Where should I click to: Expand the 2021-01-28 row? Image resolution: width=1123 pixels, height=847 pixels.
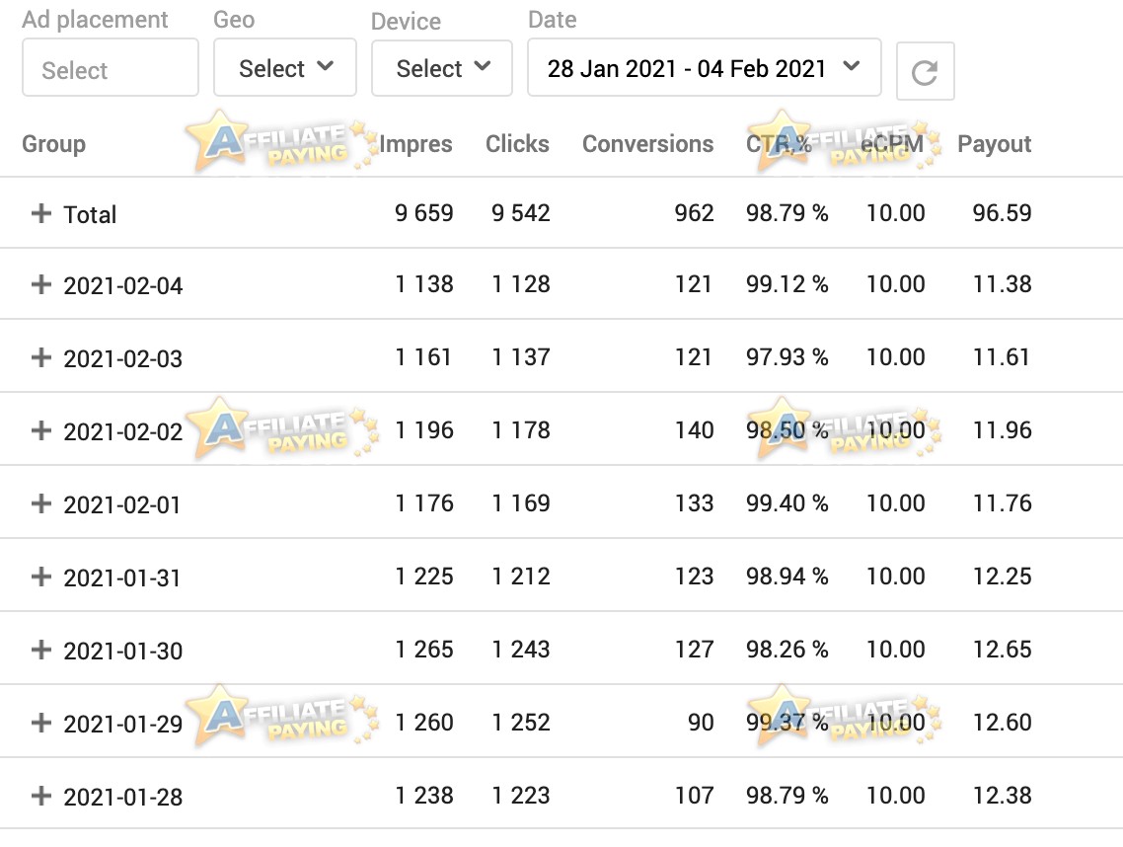(x=41, y=796)
